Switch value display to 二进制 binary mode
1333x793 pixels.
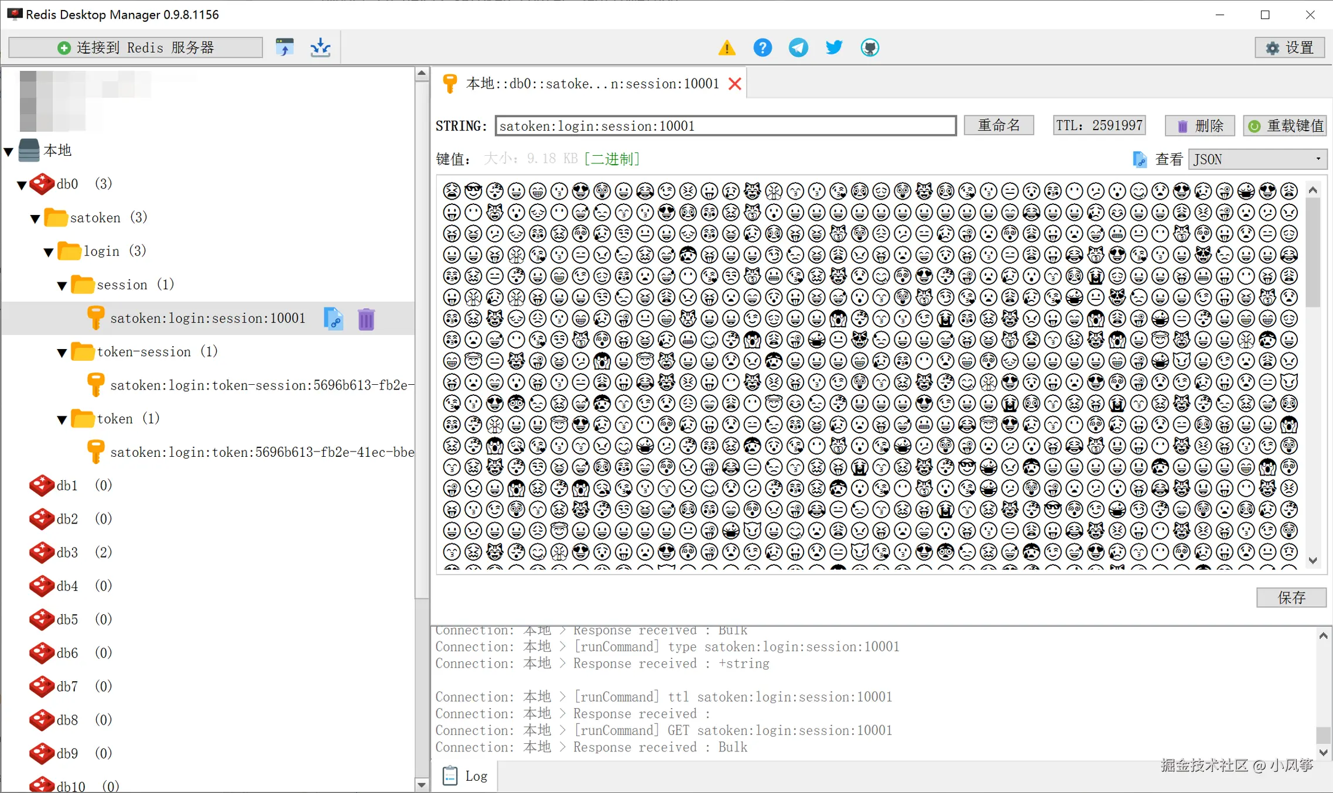pos(611,159)
